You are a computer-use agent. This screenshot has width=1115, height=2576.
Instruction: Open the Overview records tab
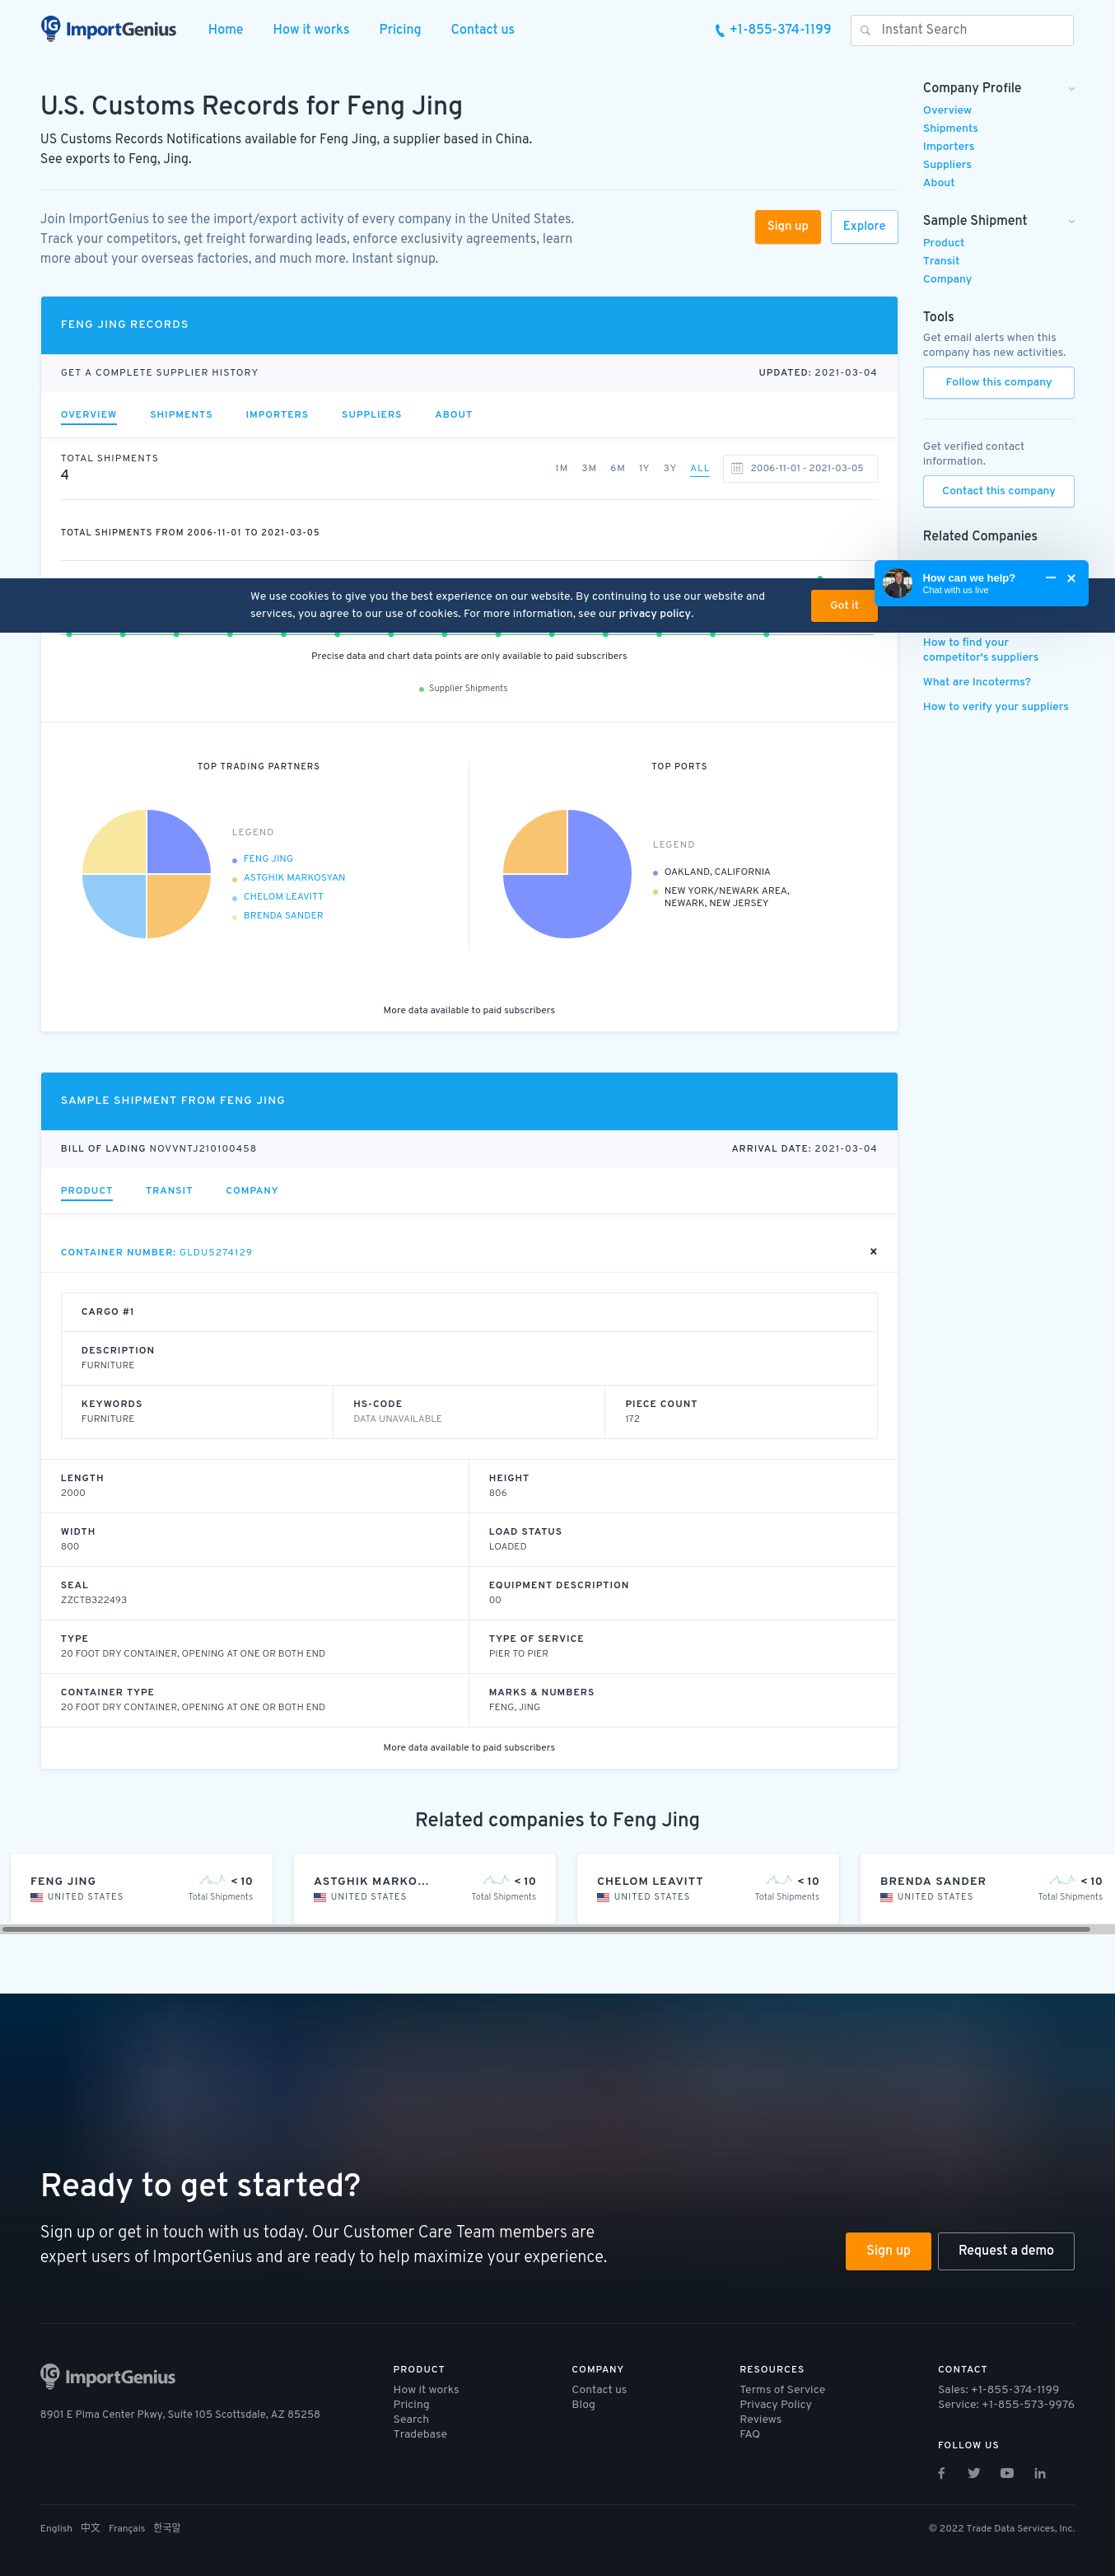click(88, 414)
